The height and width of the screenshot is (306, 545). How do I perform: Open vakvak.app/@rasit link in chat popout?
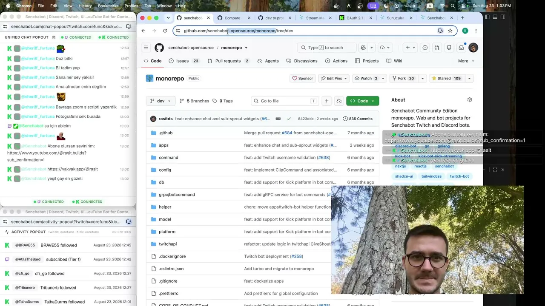pyautogui.click(x=72, y=169)
